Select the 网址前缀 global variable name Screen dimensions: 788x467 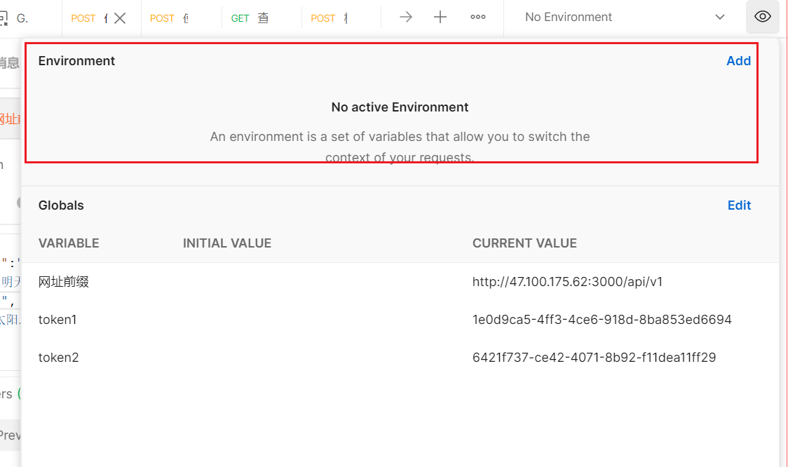[x=64, y=282]
